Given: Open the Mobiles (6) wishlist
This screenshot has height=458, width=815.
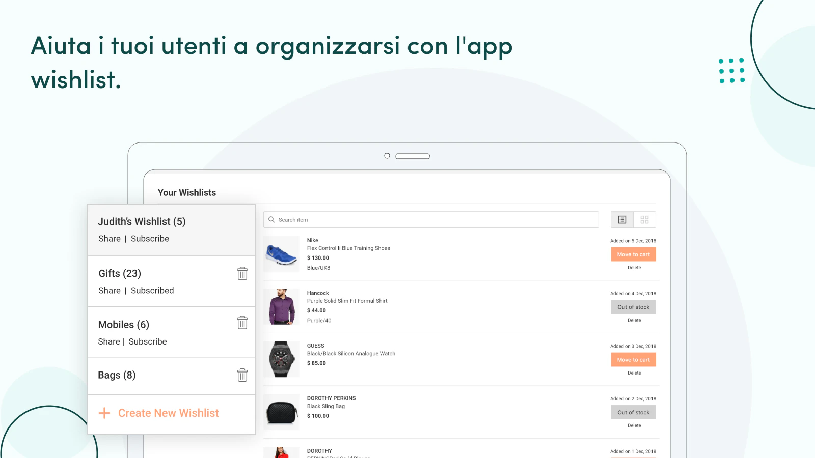Looking at the screenshot, I should (124, 325).
